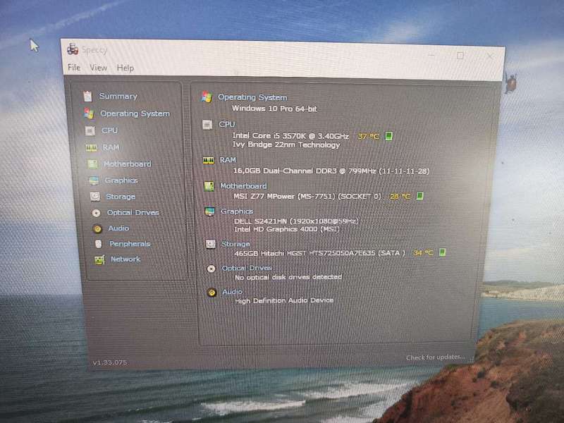Click the Graphics heading link in summary
The width and height of the screenshot is (564, 423).
click(x=237, y=211)
